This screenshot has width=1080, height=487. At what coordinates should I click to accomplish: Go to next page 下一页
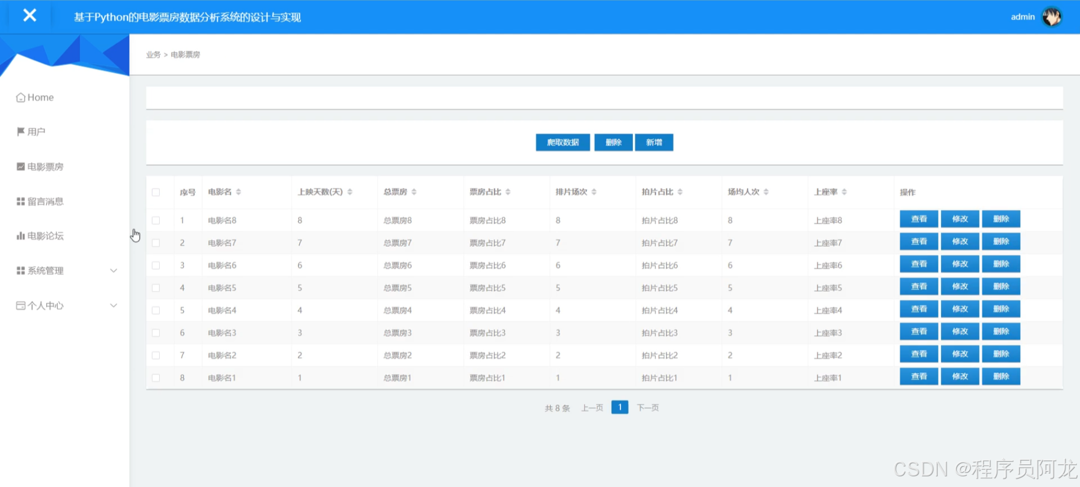tap(647, 408)
